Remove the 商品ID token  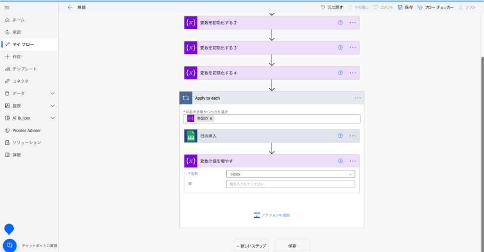211,118
